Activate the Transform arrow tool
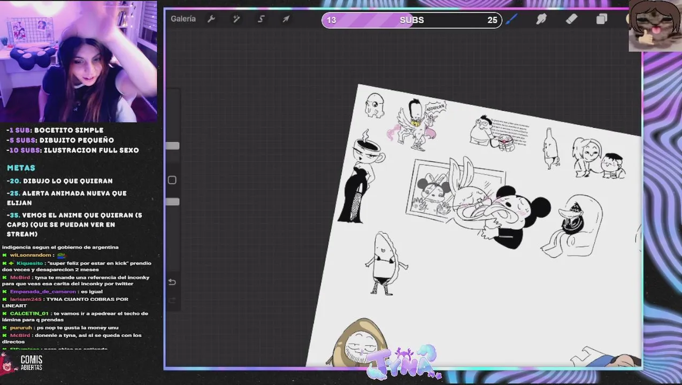682x385 pixels. (x=286, y=19)
